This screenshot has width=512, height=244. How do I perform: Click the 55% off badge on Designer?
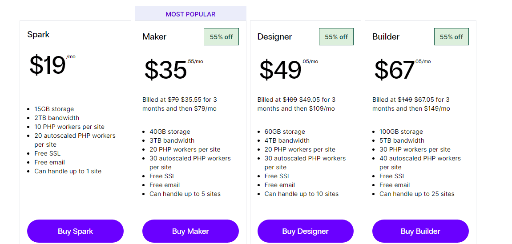[336, 37]
